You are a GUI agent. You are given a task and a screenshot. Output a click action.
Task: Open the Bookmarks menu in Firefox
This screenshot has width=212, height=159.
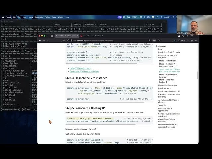tap(39, 17)
